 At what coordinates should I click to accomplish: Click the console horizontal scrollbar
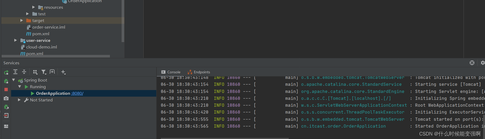(x=225, y=138)
